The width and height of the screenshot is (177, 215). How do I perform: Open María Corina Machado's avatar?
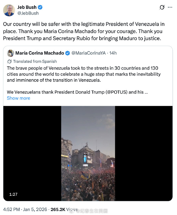(11, 53)
